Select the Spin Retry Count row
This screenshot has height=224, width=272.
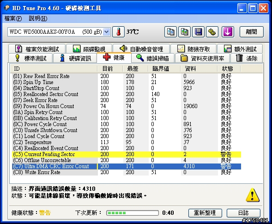[126, 112]
